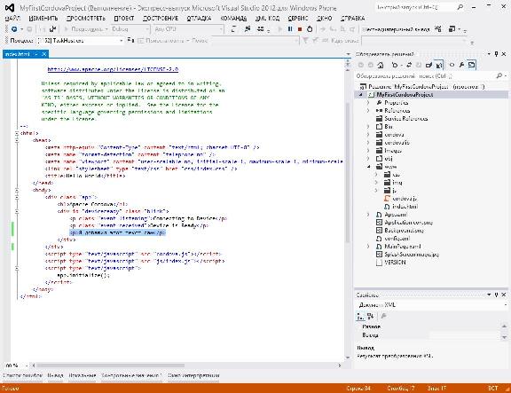Image resolution: width=511 pixels, height=393 pixels.
Task: Collapse the MyFirstCordovaProject tree node
Action: pos(361,95)
